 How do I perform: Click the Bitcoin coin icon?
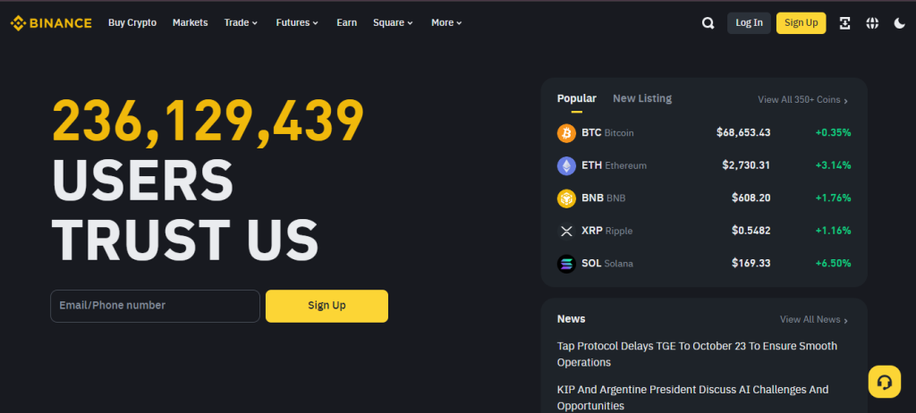pyautogui.click(x=566, y=132)
